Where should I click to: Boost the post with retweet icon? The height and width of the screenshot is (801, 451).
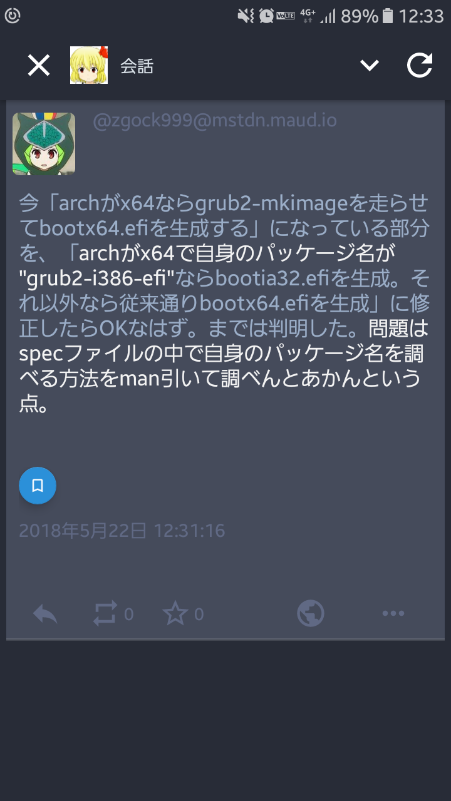[105, 615]
